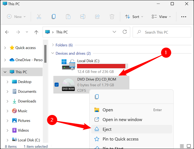Click the Share icon in toolbar
This screenshot has height=149, width=194.
pos(97,17)
